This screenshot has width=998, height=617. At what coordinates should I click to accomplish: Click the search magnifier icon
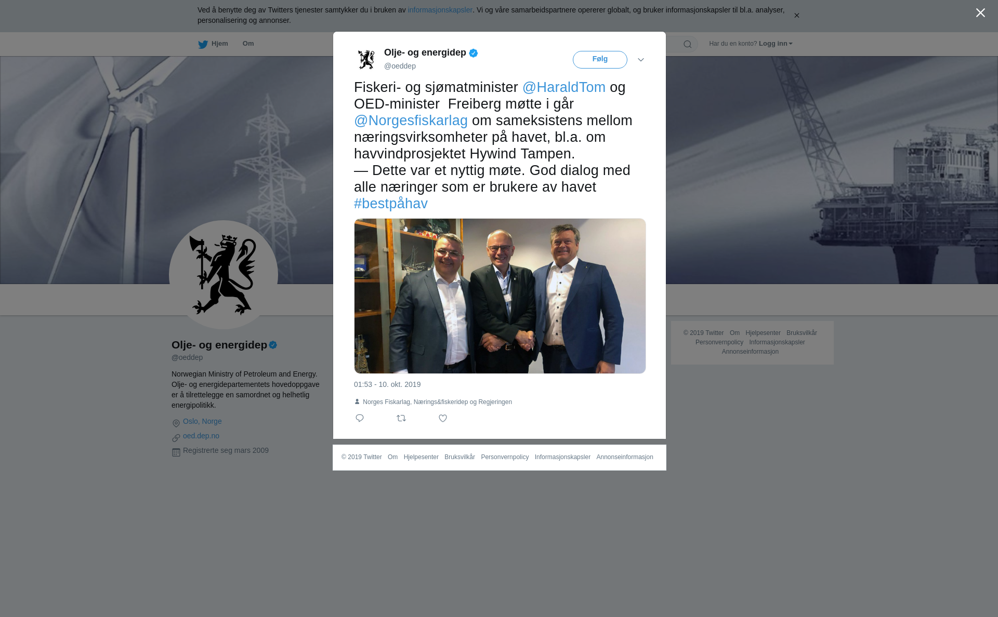(688, 44)
